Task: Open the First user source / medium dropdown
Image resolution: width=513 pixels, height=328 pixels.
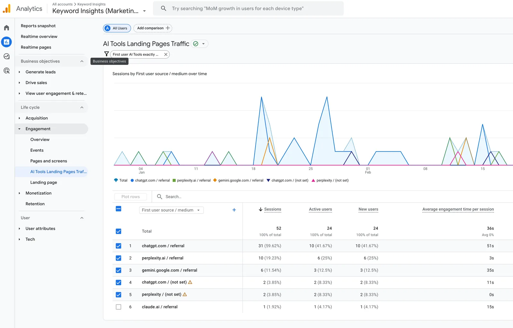Action: (x=172, y=210)
